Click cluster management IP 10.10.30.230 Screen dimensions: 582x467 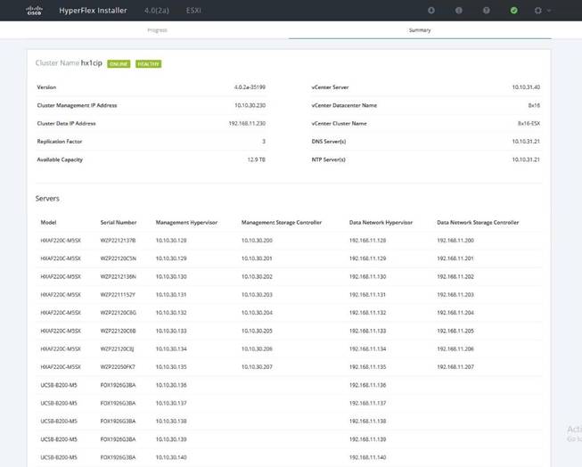tap(250, 105)
